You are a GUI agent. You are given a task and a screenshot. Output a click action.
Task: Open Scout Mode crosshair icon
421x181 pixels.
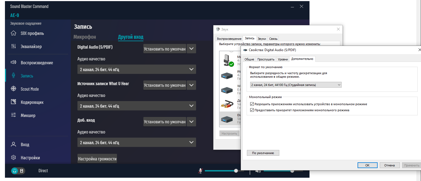point(13,89)
